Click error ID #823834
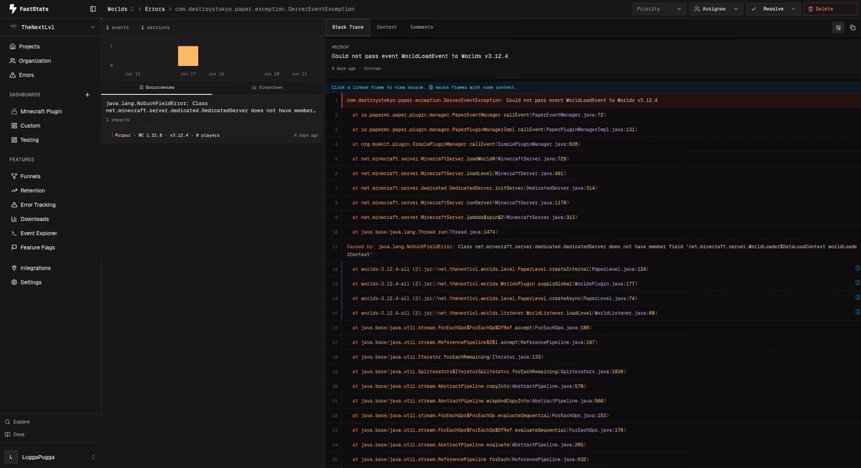This screenshot has width=861, height=468. point(340,47)
